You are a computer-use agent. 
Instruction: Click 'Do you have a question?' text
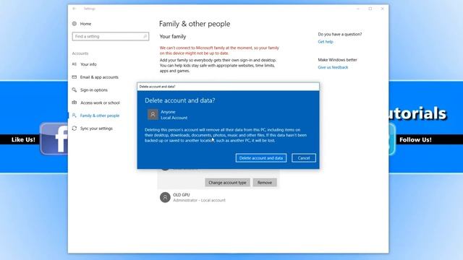[340, 34]
